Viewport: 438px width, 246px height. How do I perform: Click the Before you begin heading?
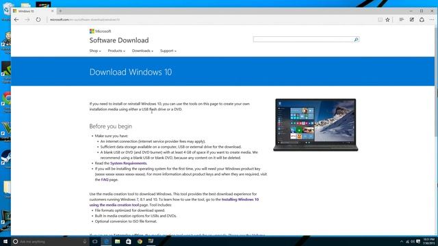point(111,126)
